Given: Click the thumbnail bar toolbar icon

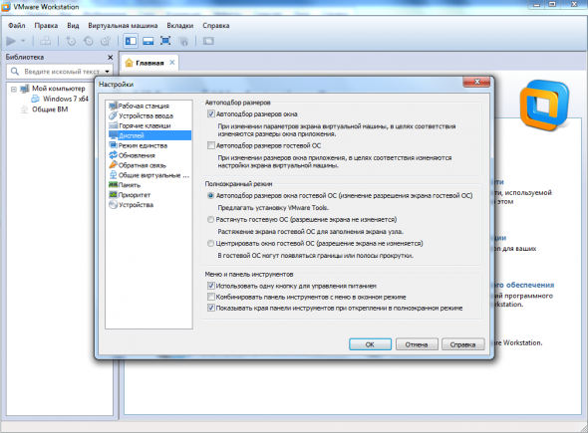Looking at the screenshot, I should [148, 41].
